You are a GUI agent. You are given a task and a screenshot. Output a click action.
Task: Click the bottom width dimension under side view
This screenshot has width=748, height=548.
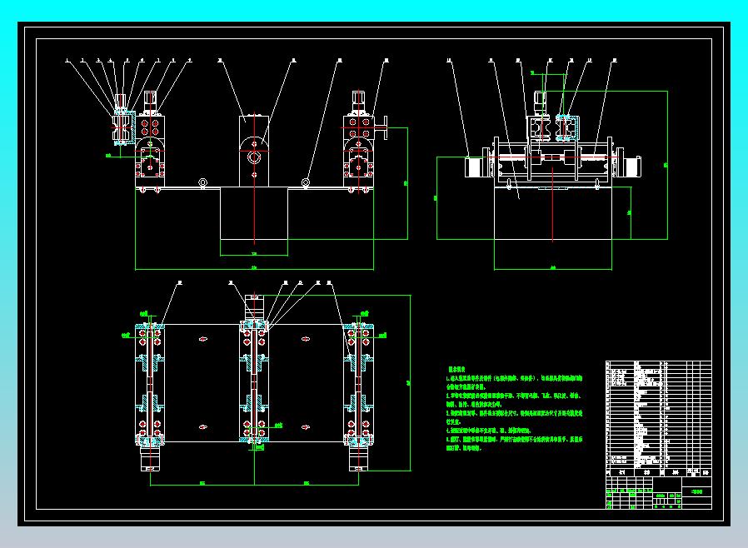[552, 269]
